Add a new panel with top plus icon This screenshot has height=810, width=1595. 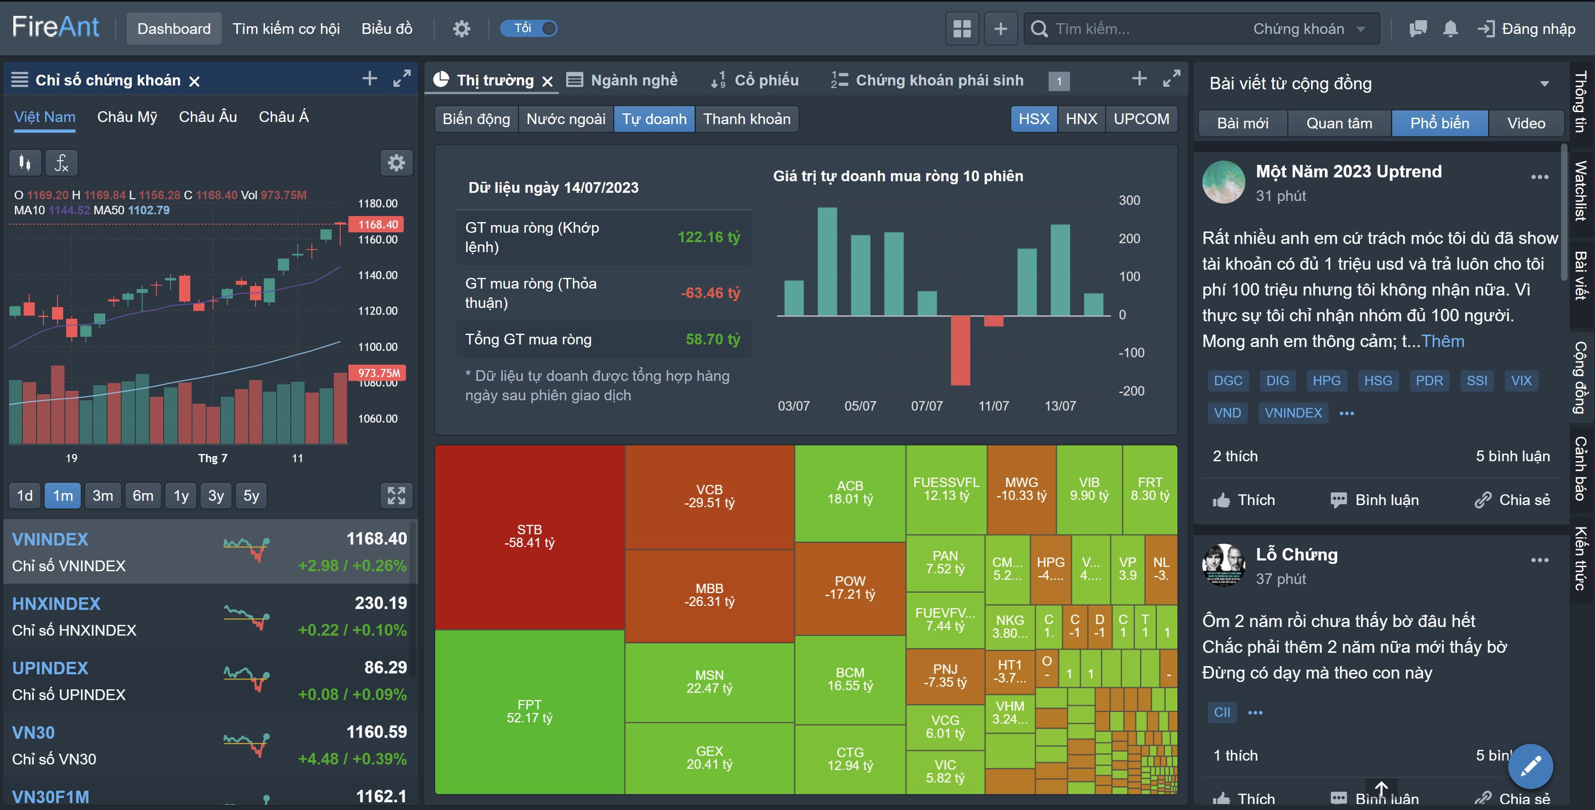pyautogui.click(x=1000, y=28)
